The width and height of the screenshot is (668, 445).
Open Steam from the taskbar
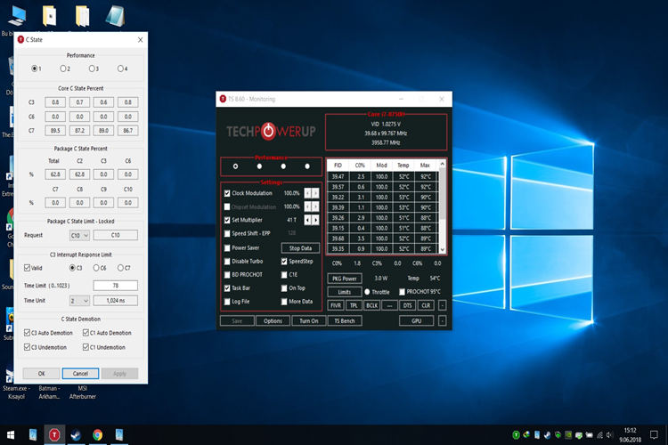point(76,435)
